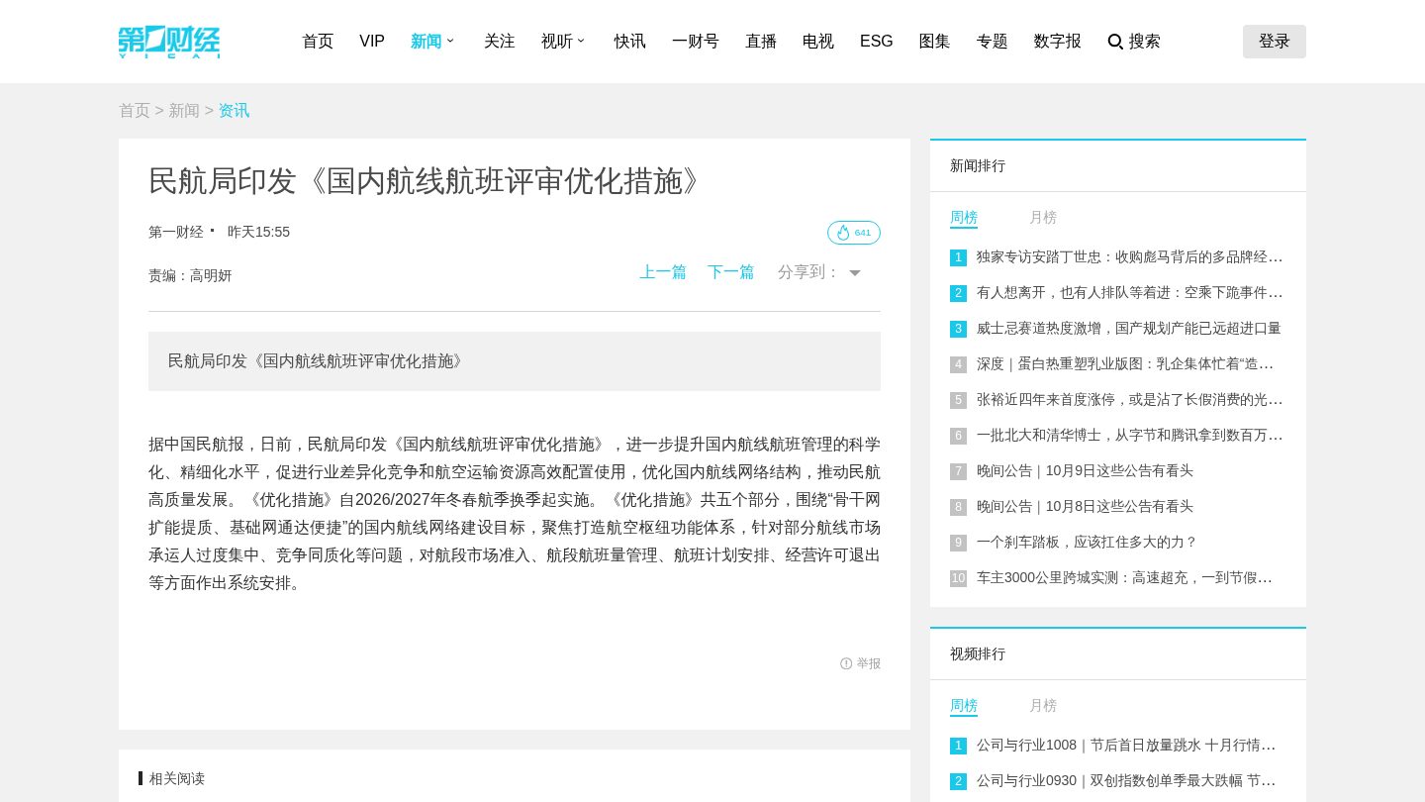Click the 相关阅读 section heading
Screen dimensions: 1425x802
pos(177,778)
